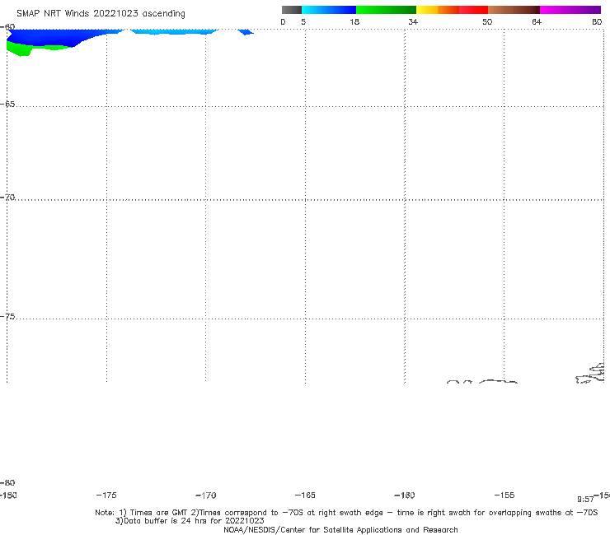
Task: Click the "Times are GMT" note line
Action: pos(346,513)
